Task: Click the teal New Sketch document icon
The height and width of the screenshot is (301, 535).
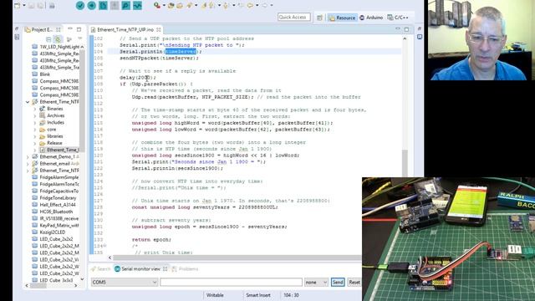Action: point(103,6)
